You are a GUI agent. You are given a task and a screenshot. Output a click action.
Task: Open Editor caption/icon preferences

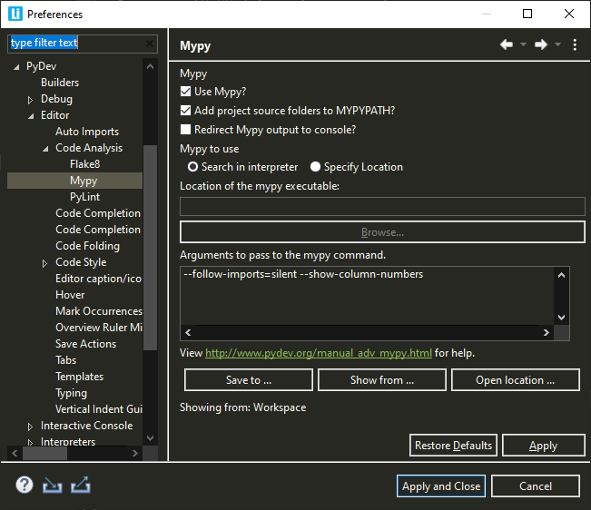tap(98, 279)
